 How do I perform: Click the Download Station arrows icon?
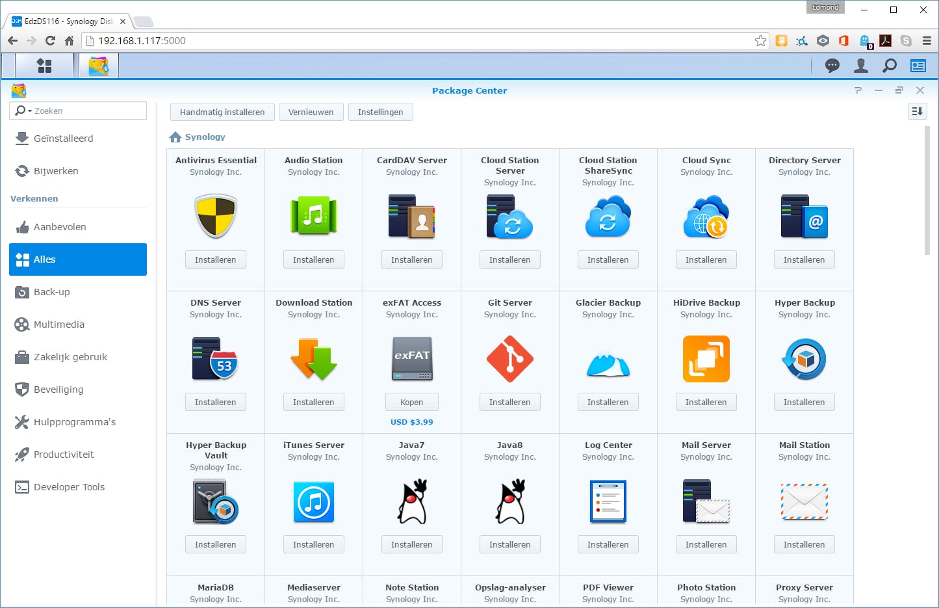click(x=314, y=359)
